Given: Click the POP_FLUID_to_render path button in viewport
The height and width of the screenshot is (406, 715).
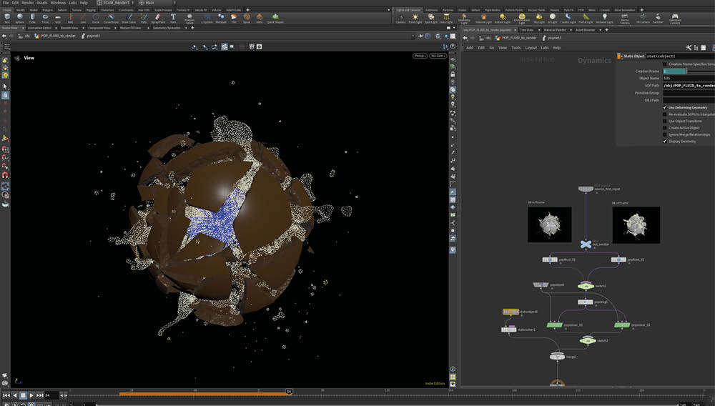Looking at the screenshot, I should pyautogui.click(x=56, y=35).
